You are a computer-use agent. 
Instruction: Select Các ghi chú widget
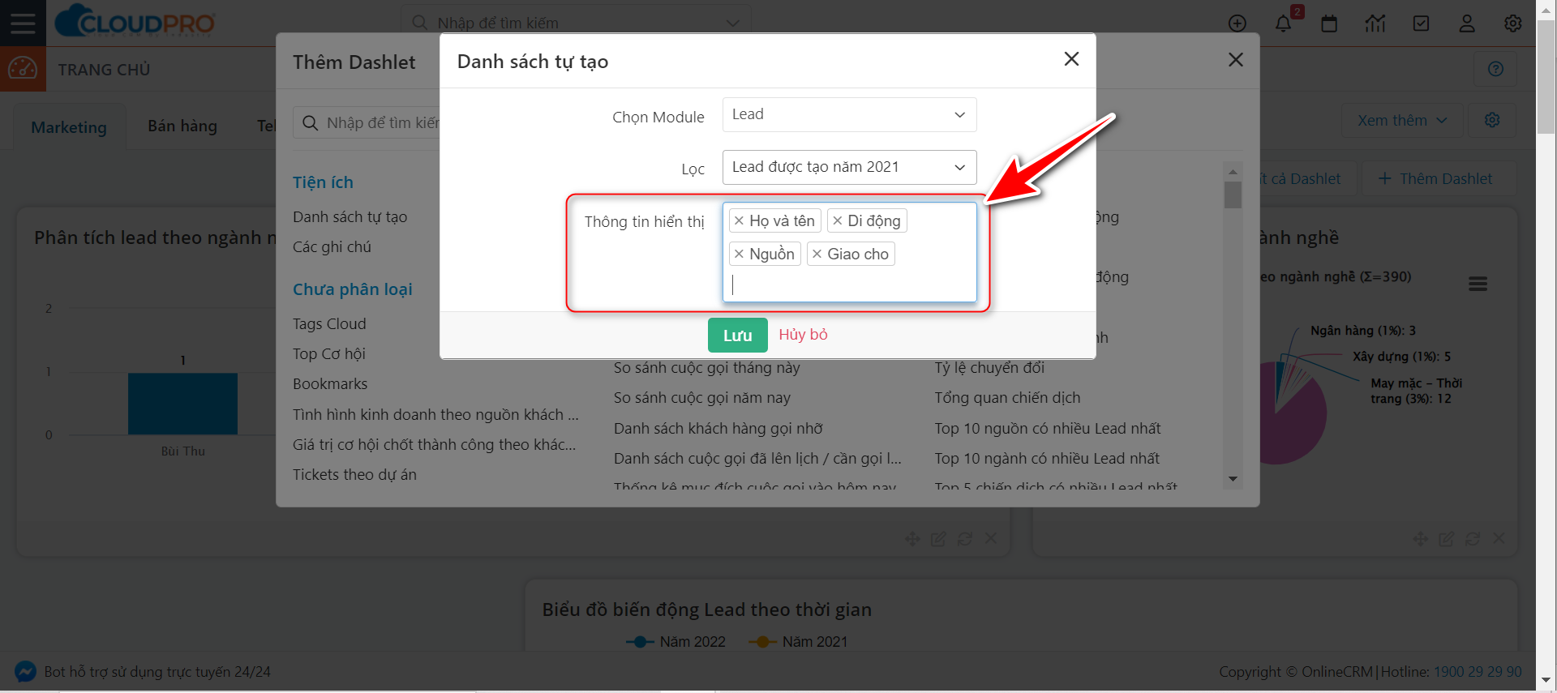(x=332, y=246)
